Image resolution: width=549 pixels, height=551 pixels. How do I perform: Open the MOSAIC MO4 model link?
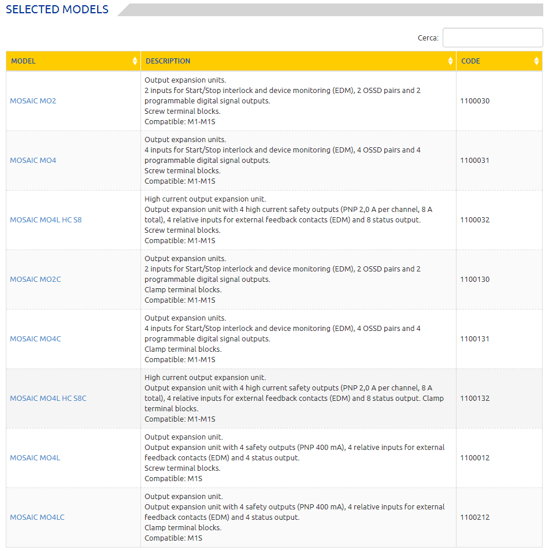click(x=33, y=161)
